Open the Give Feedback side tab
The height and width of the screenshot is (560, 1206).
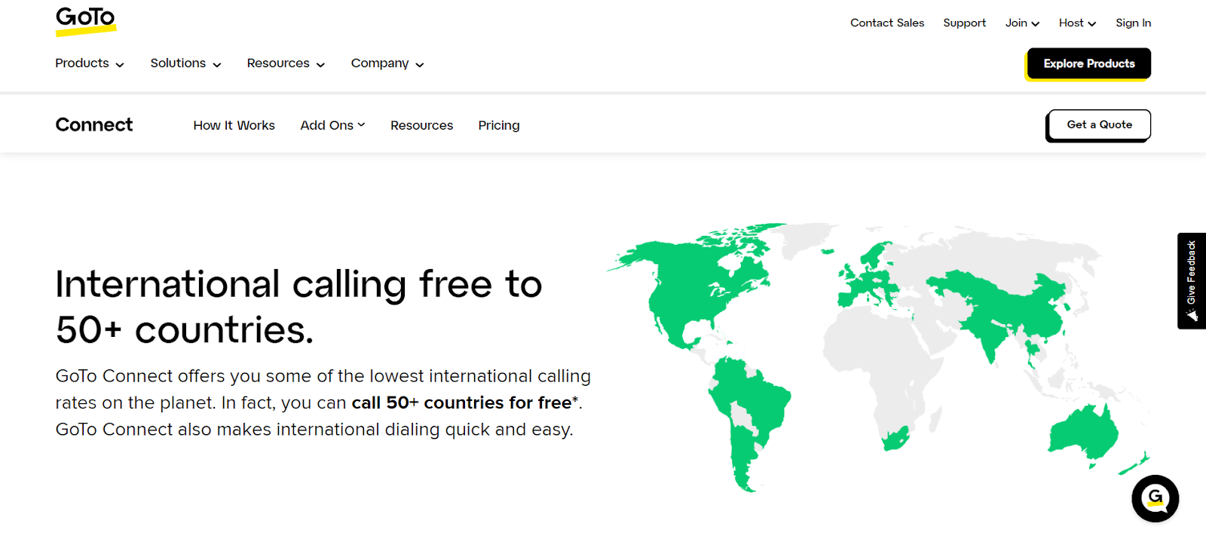[x=1192, y=281]
